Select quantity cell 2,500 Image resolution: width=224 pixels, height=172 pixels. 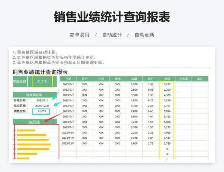(134, 90)
